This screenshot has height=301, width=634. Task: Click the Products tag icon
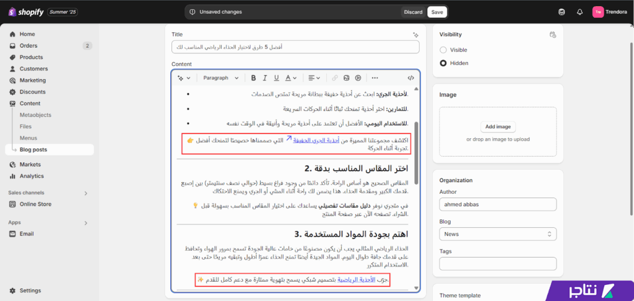click(x=12, y=57)
